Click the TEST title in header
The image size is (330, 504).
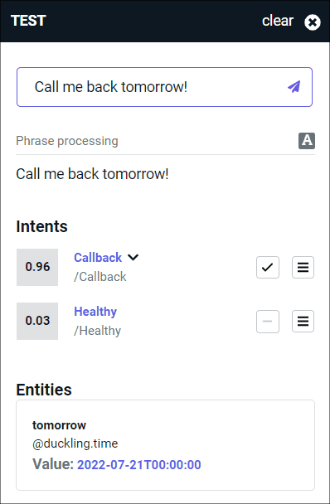[x=28, y=21]
